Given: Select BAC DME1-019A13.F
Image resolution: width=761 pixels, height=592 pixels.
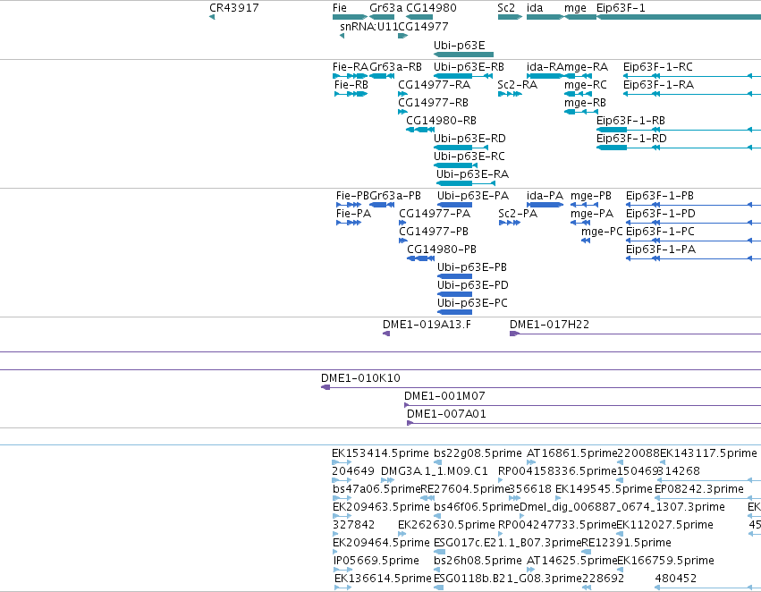Looking at the screenshot, I should coord(427,325).
